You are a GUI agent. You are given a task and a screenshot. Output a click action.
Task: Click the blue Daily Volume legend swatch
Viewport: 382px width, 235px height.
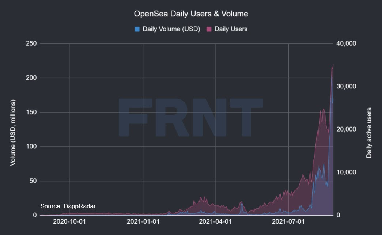(x=137, y=29)
